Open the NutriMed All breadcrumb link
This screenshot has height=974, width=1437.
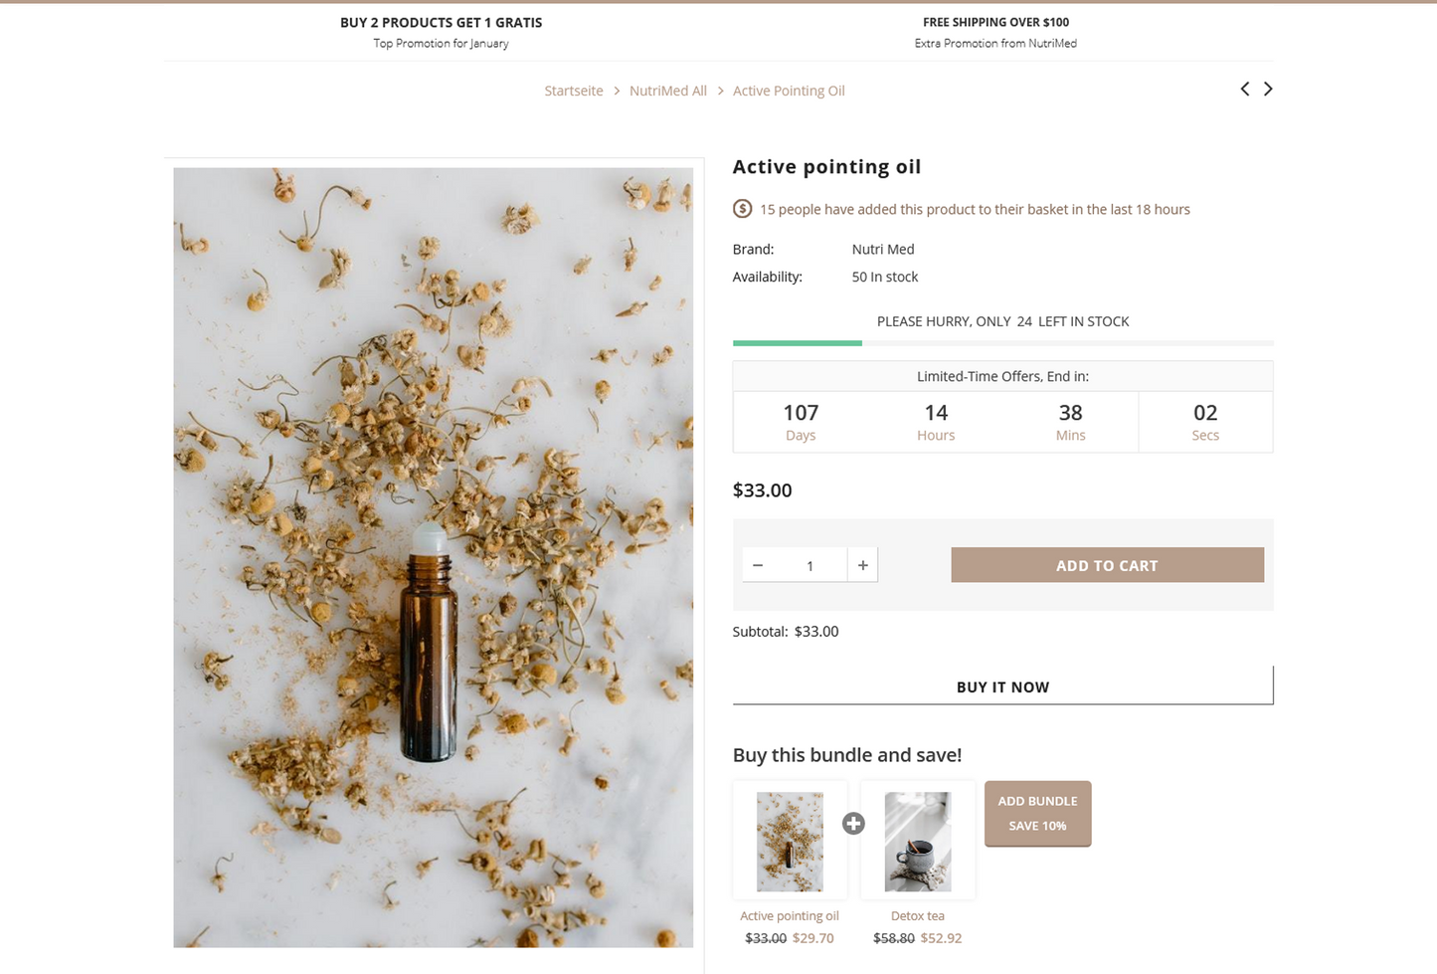667,91
